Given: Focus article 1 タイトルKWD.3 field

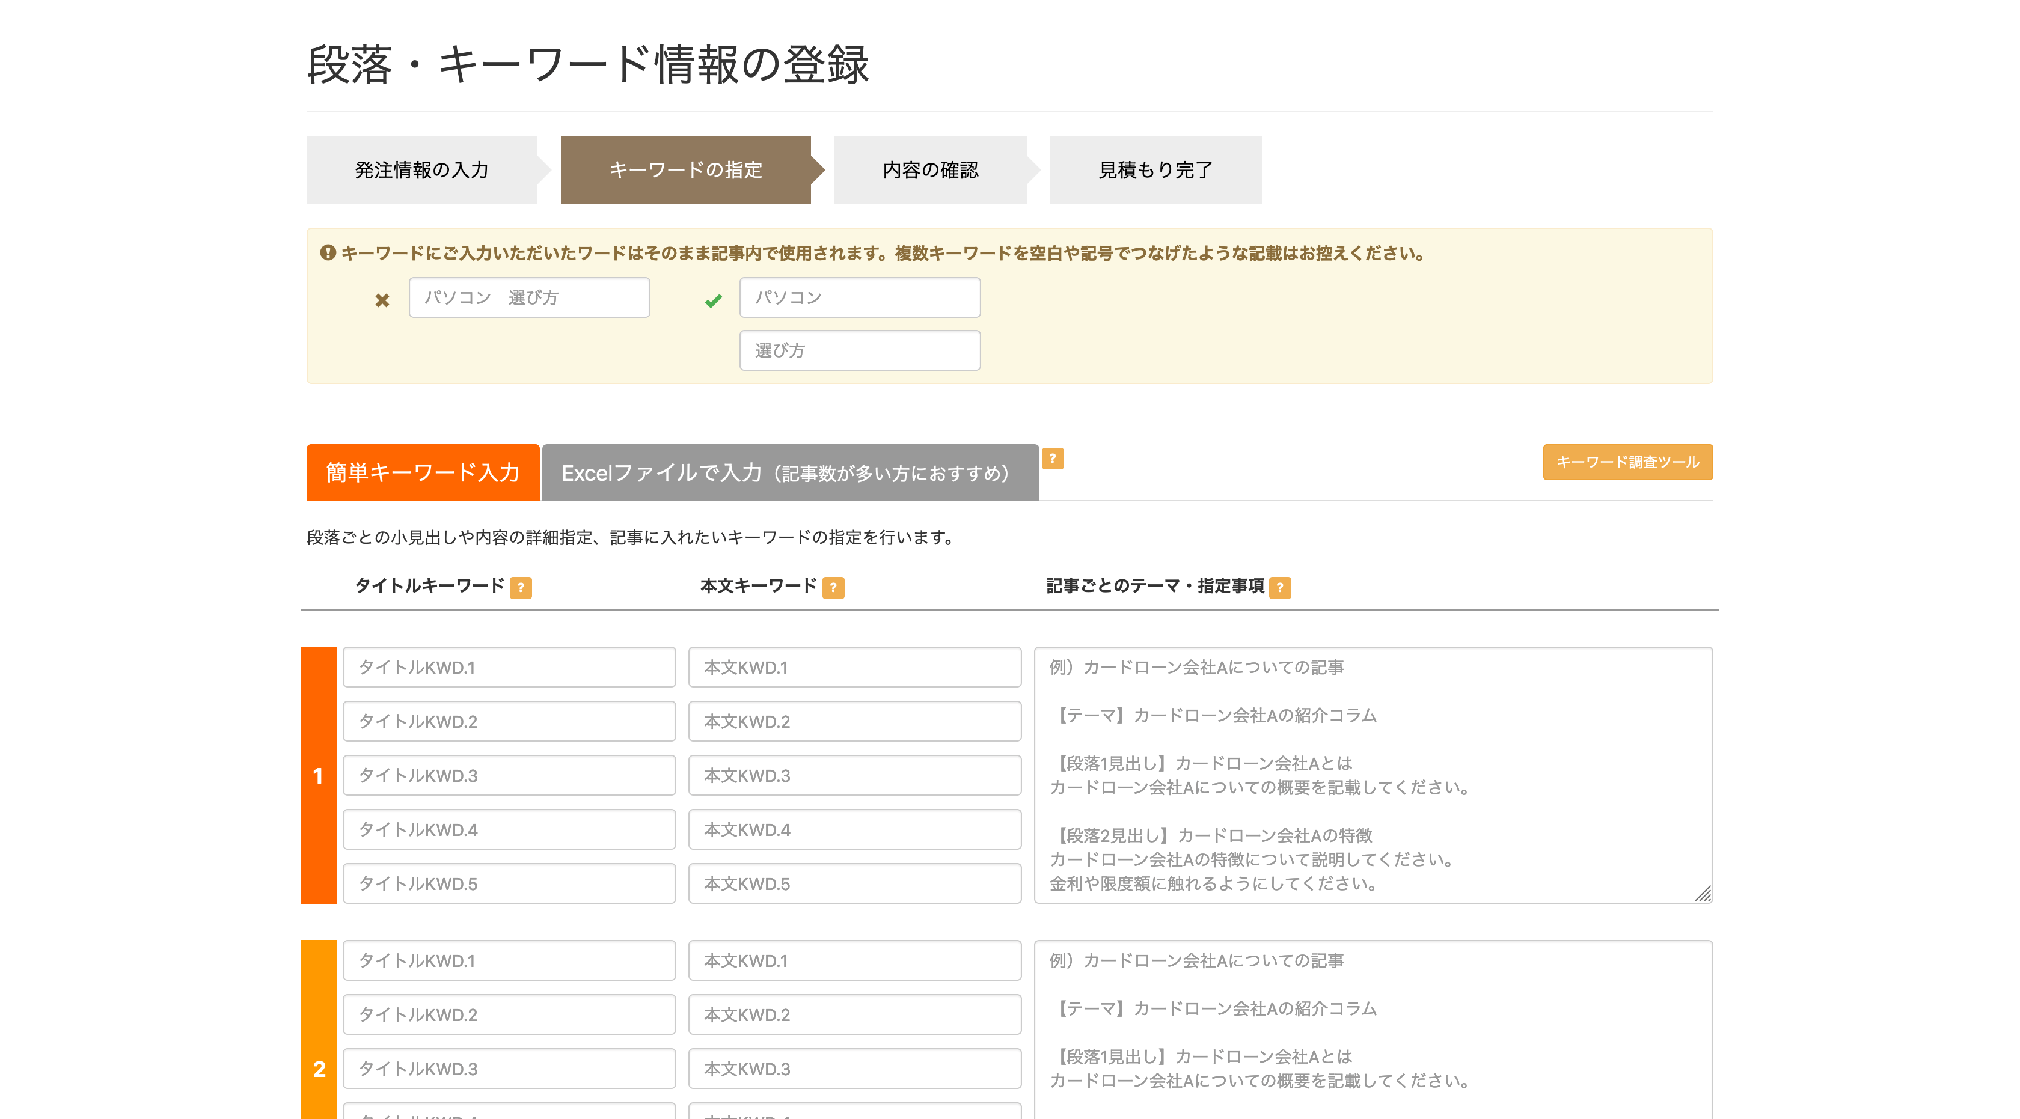Looking at the screenshot, I should point(509,775).
